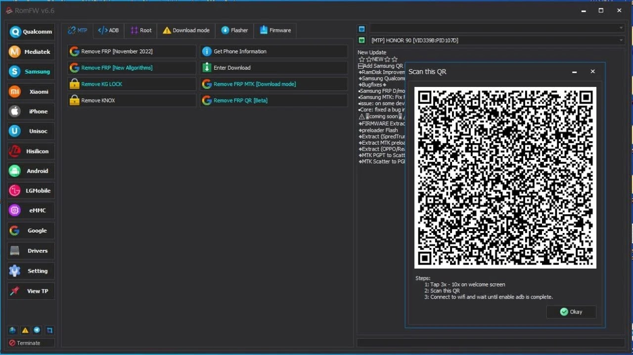Click the Okay button in QR dialog

[x=571, y=312]
